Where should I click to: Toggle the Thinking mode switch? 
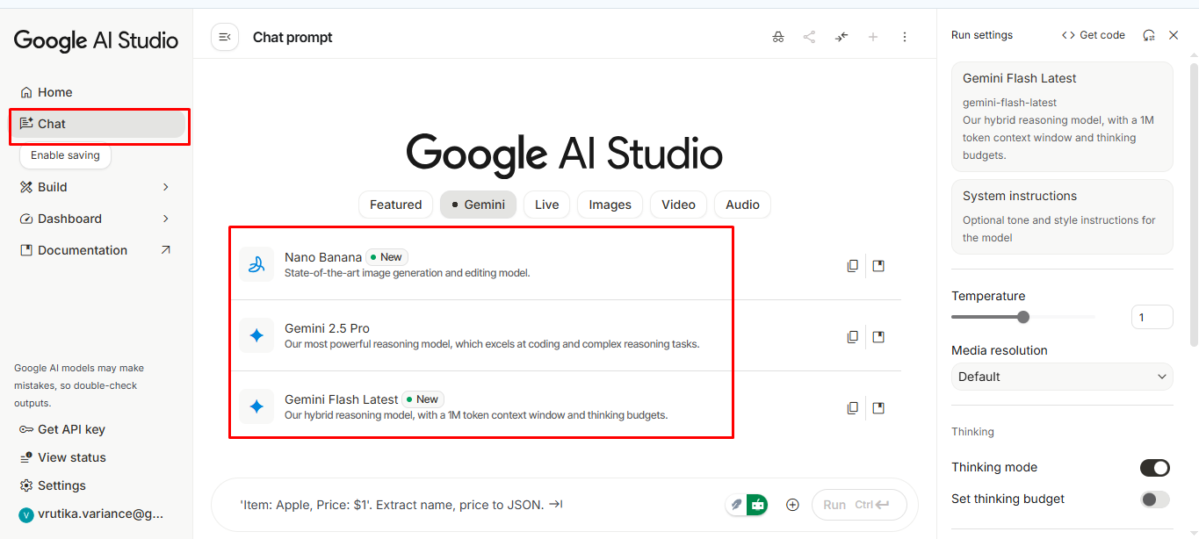tap(1155, 468)
